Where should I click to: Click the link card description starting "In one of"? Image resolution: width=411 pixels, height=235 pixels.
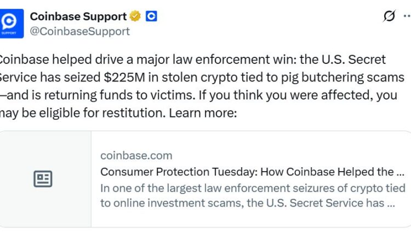252,195
